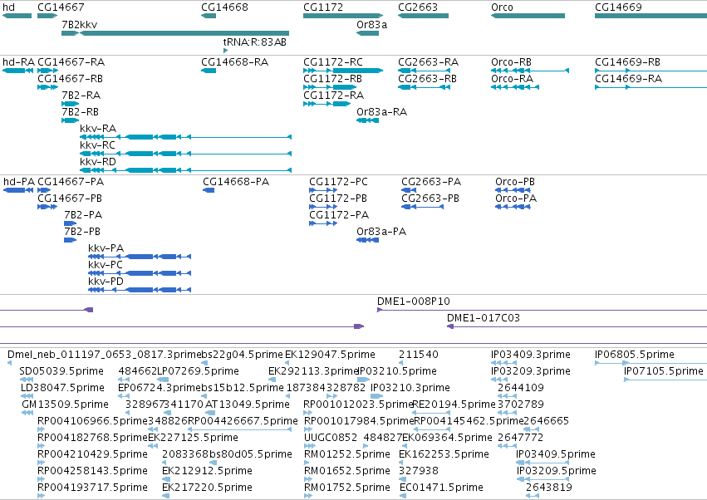This screenshot has height=500, width=707.
Task: Open the CG14669-RA transcript label
Action: point(629,78)
